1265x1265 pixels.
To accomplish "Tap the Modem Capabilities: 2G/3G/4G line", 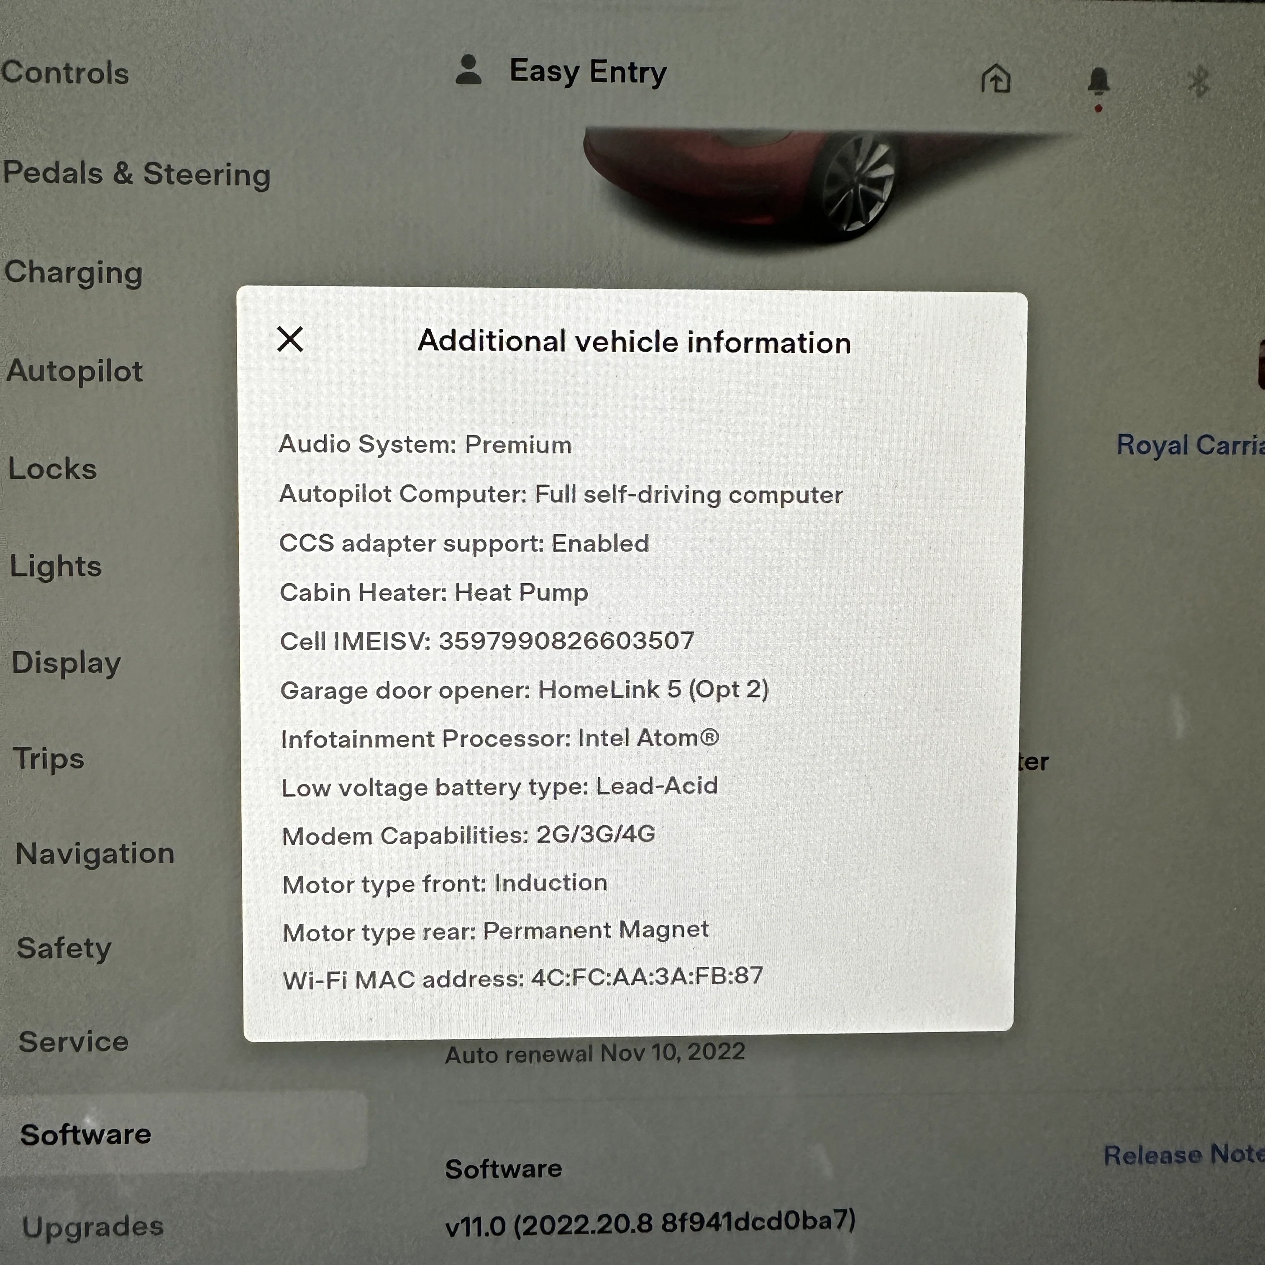I will (x=469, y=835).
